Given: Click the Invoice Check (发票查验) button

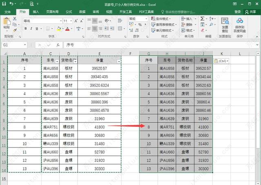Looking at the screenshot, I should pos(225,25).
